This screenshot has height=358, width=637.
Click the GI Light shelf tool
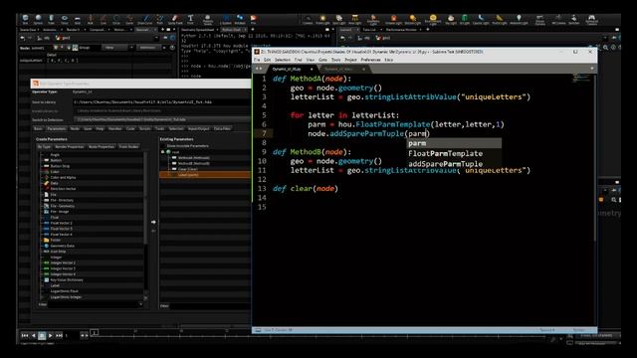(465, 20)
